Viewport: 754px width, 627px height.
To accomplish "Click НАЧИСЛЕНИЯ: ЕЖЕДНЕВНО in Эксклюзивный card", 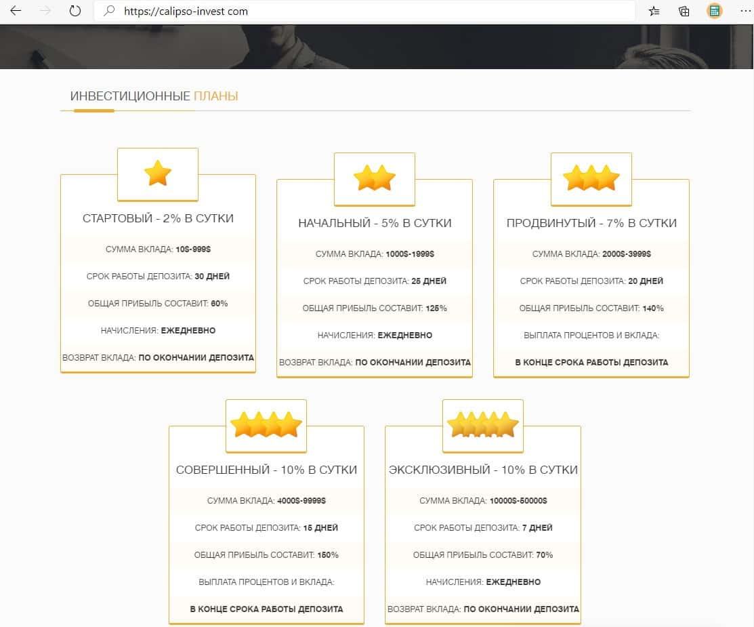I will (x=483, y=582).
